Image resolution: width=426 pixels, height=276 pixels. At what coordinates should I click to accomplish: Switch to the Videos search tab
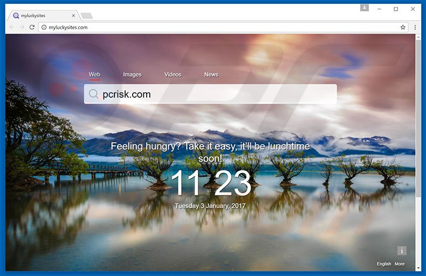pos(173,75)
